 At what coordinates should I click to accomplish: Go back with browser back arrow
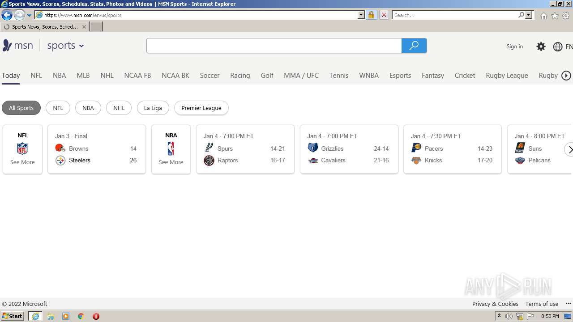[x=7, y=15]
